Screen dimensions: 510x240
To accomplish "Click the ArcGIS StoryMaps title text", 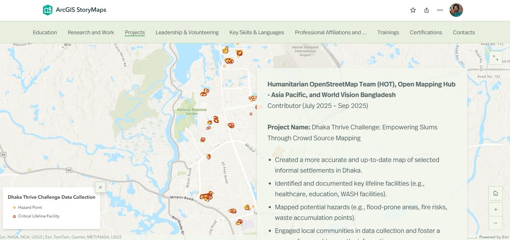I will click(x=81, y=10).
